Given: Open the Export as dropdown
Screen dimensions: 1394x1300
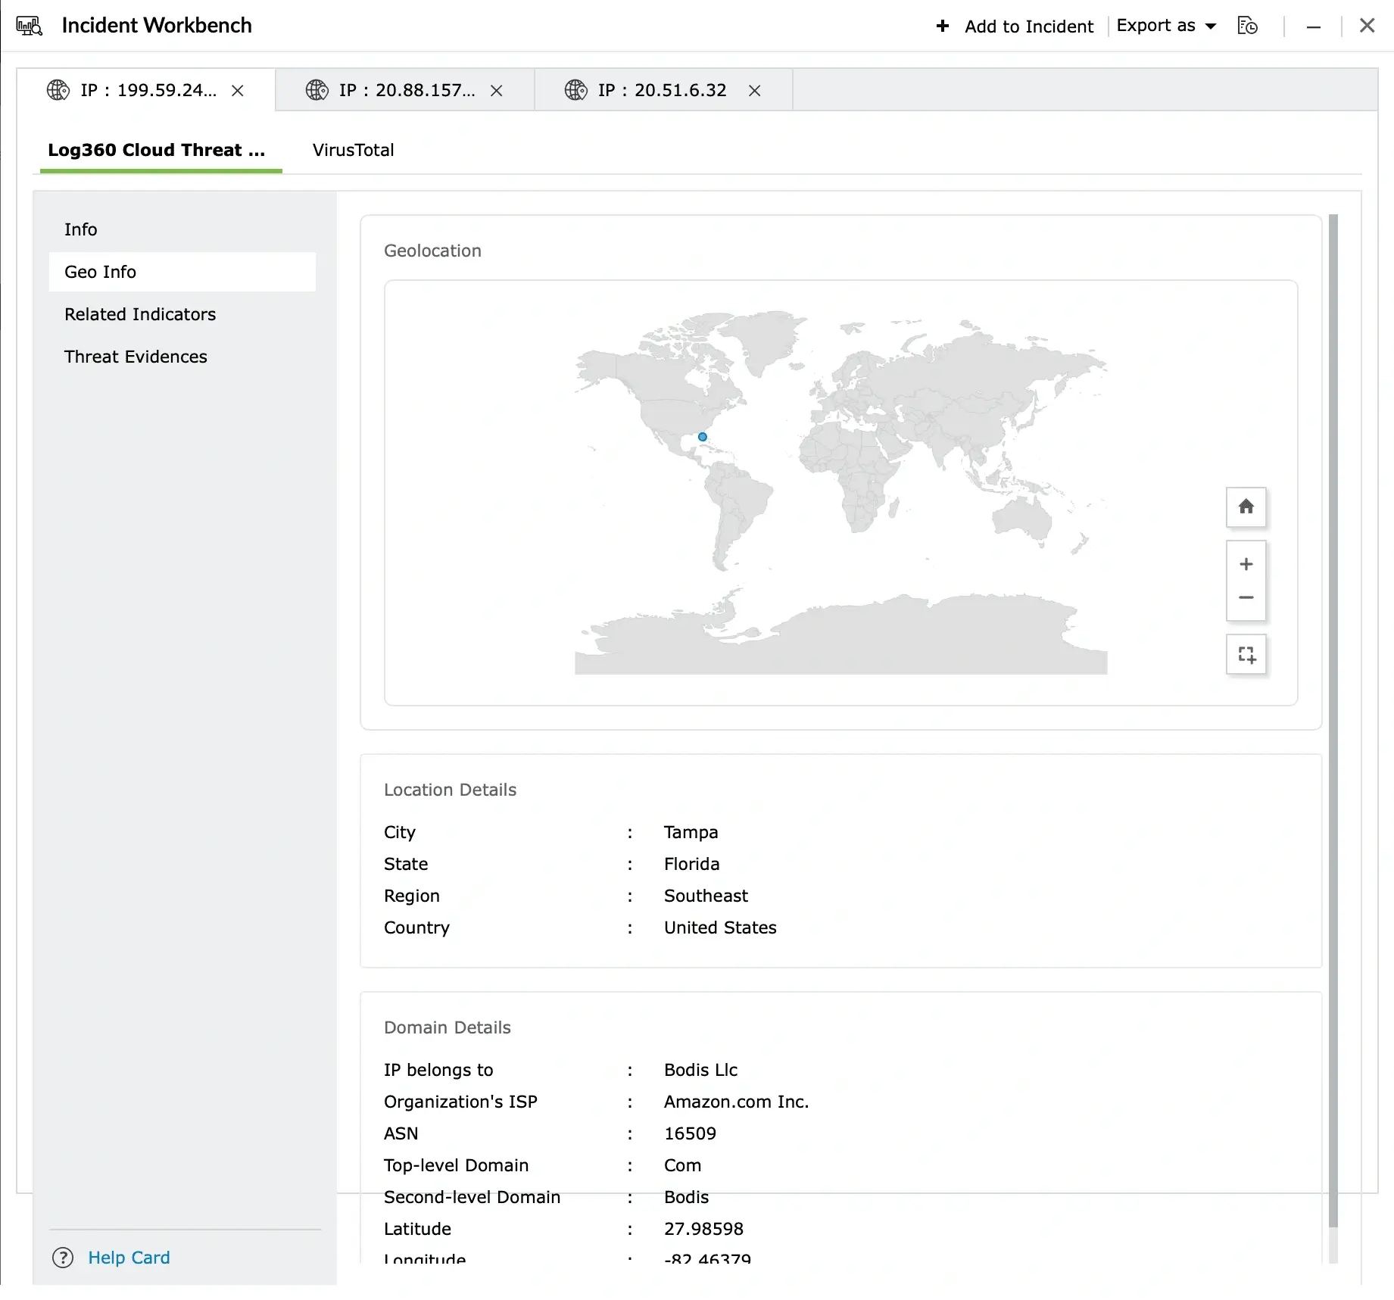Looking at the screenshot, I should pos(1166,26).
